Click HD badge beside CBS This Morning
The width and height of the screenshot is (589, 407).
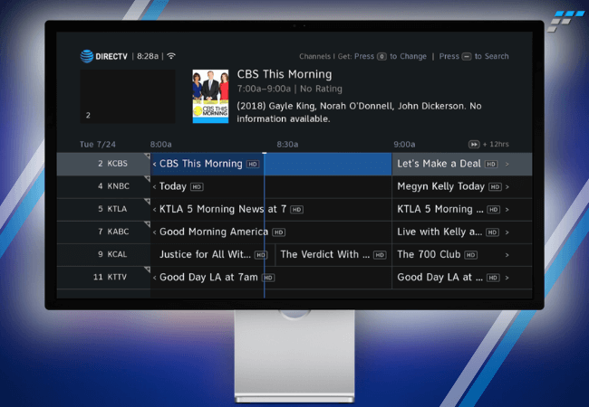tap(253, 164)
